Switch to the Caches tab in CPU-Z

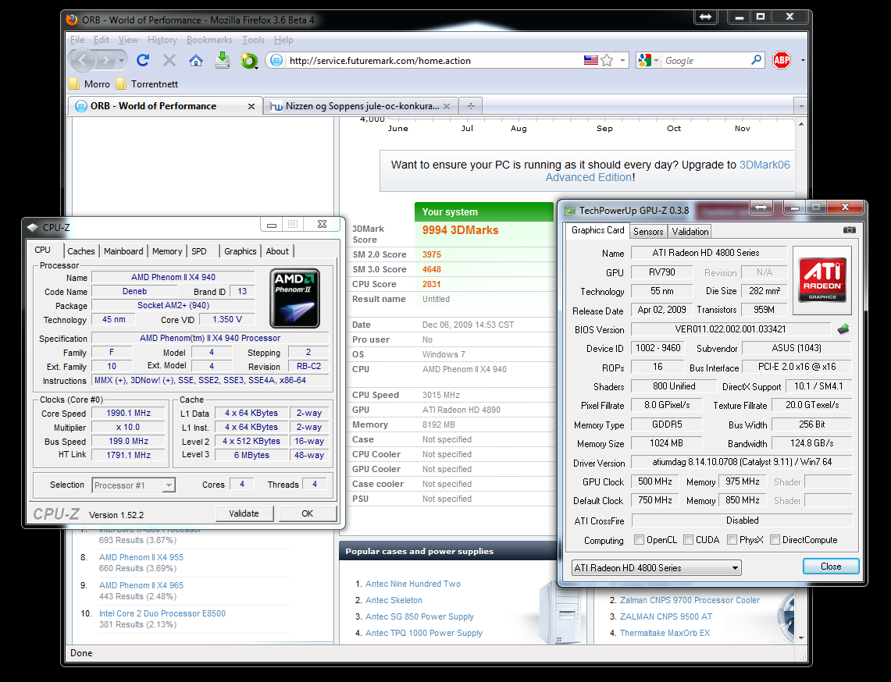pyautogui.click(x=81, y=251)
